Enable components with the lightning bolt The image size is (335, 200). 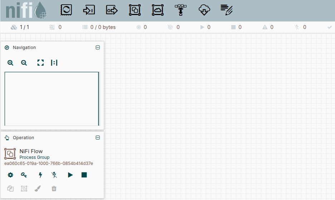[x=40, y=175]
